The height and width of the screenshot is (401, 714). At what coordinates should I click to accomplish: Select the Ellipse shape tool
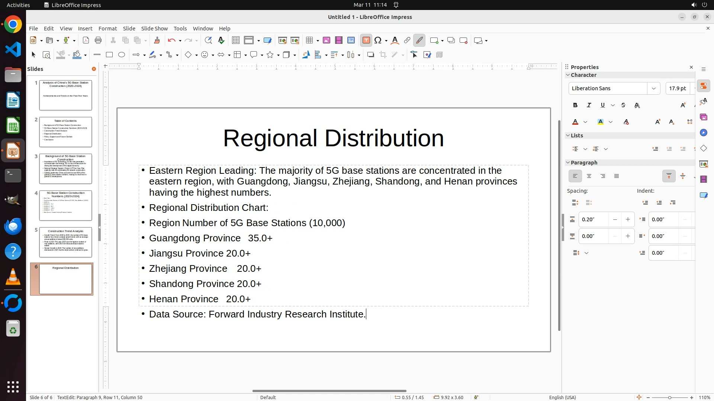(x=122, y=55)
